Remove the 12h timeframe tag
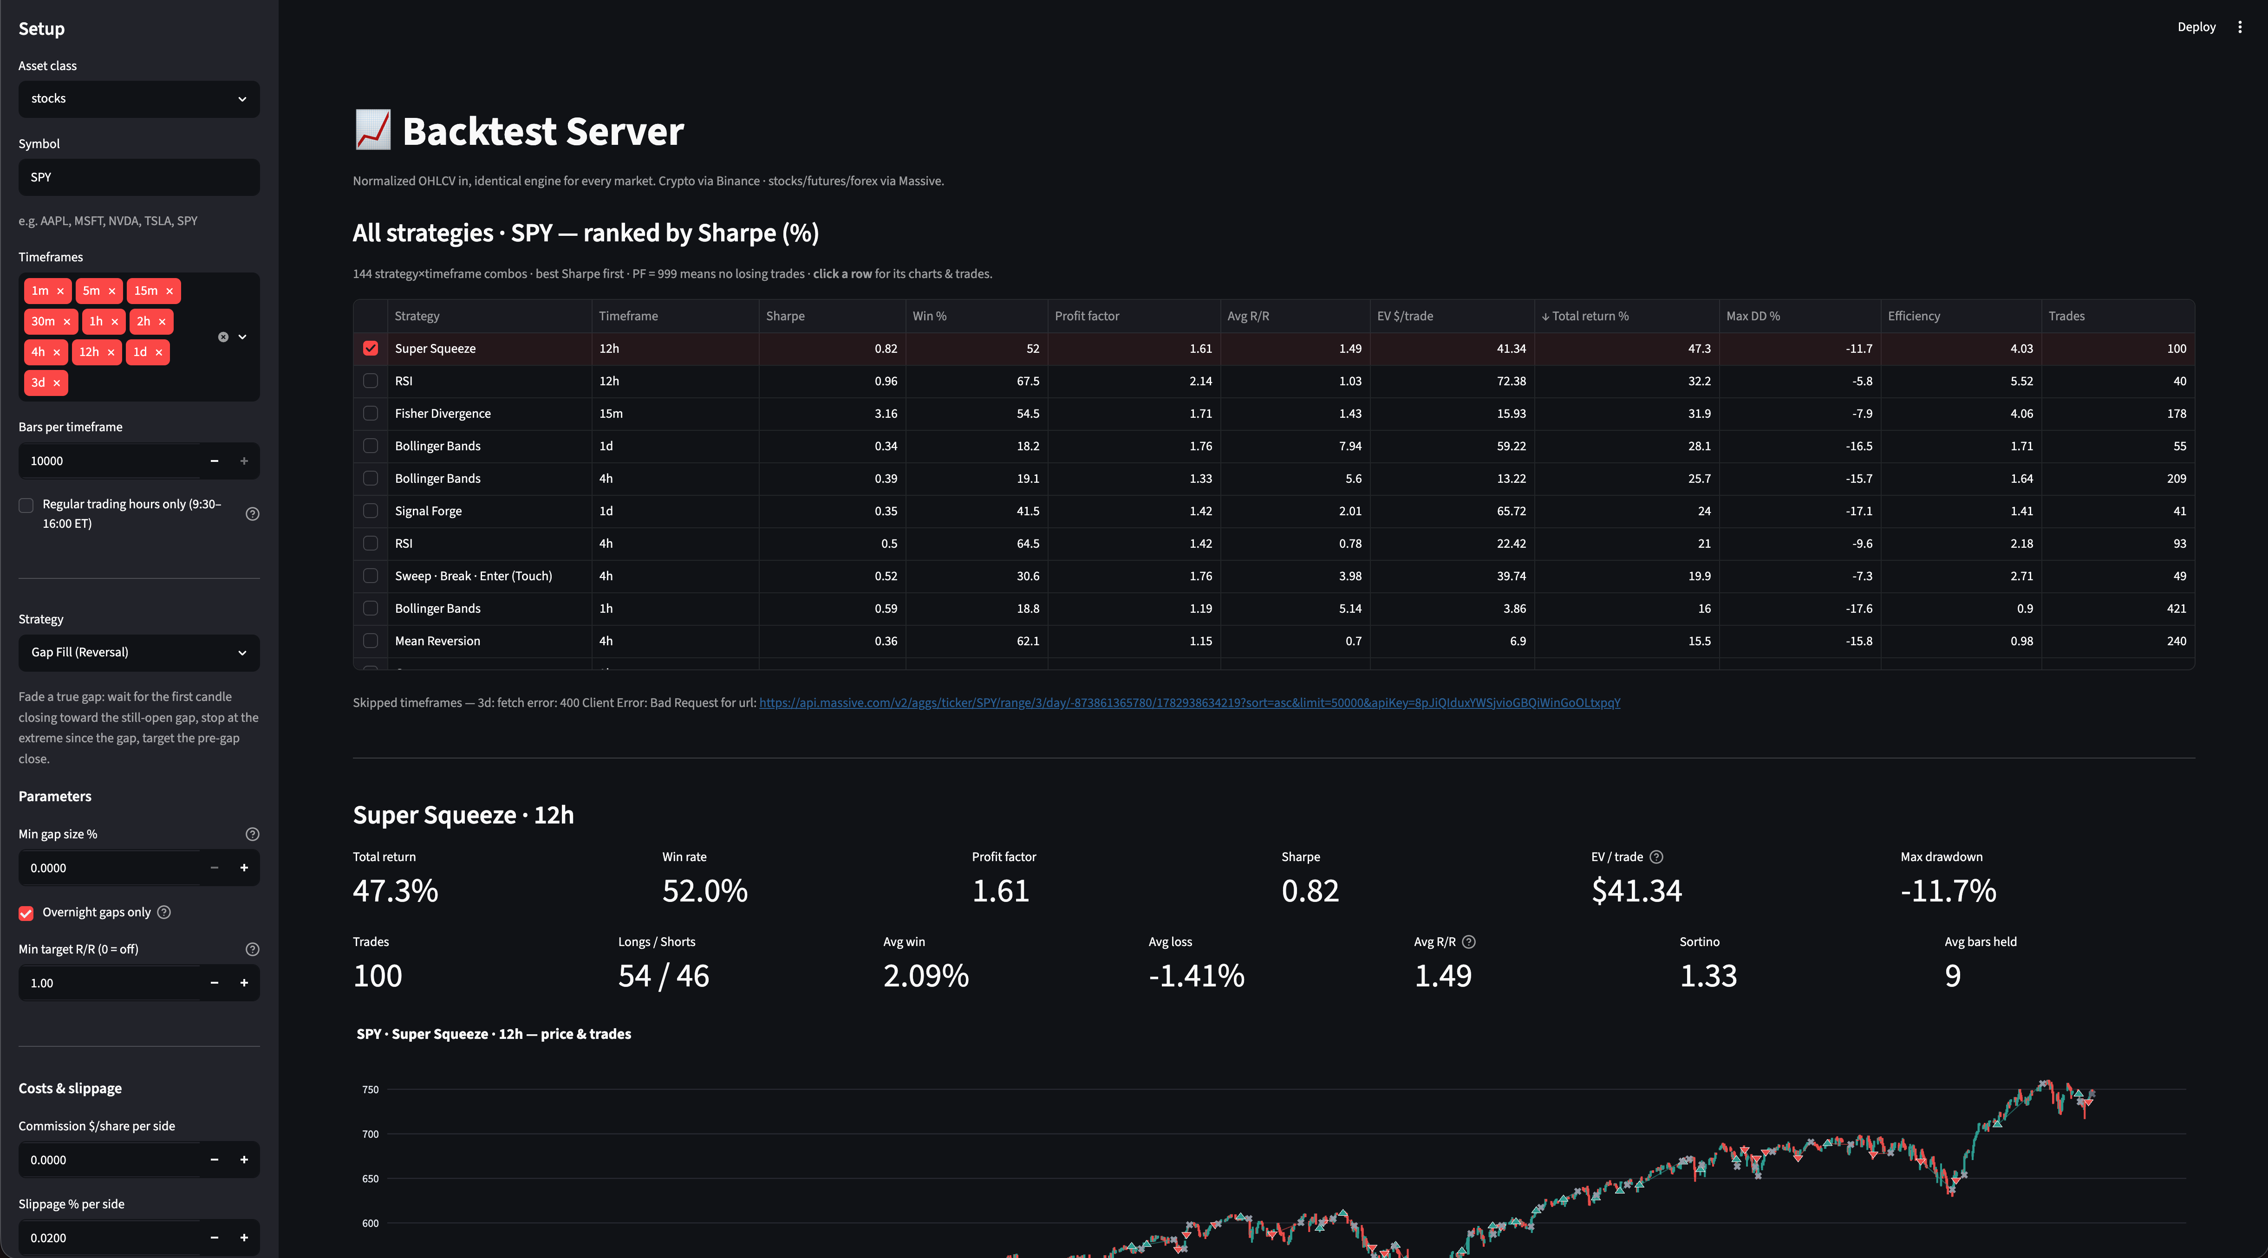This screenshot has width=2268, height=1258. pos(111,352)
